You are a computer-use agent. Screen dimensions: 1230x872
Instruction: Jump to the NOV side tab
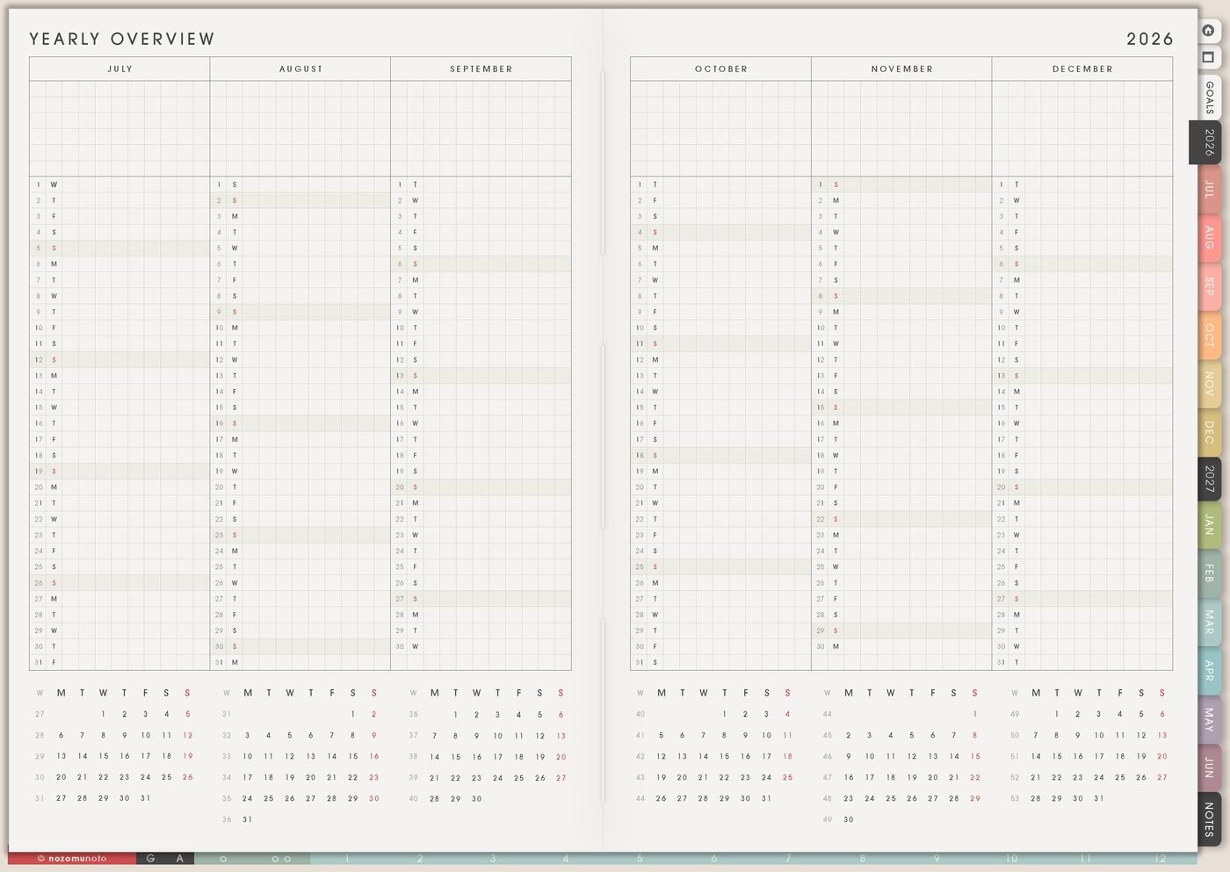pyautogui.click(x=1210, y=384)
